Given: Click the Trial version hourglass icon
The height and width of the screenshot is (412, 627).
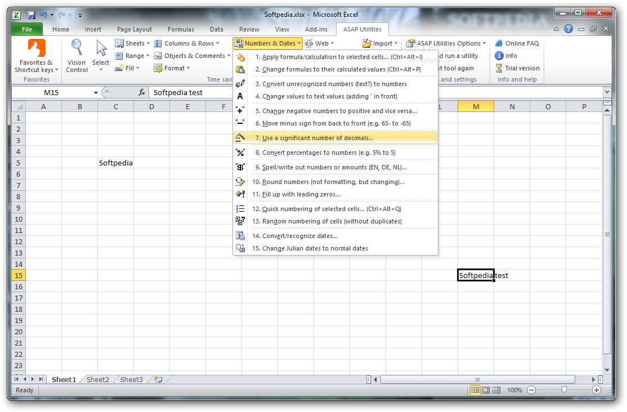Looking at the screenshot, I should point(499,68).
